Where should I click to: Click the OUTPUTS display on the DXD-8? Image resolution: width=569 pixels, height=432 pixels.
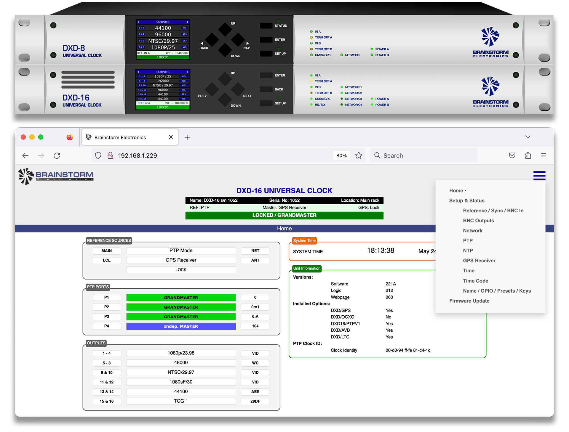pos(163,39)
